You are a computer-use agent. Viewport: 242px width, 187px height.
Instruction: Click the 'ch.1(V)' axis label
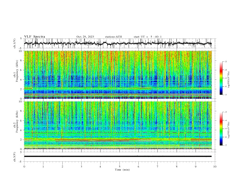15,43
